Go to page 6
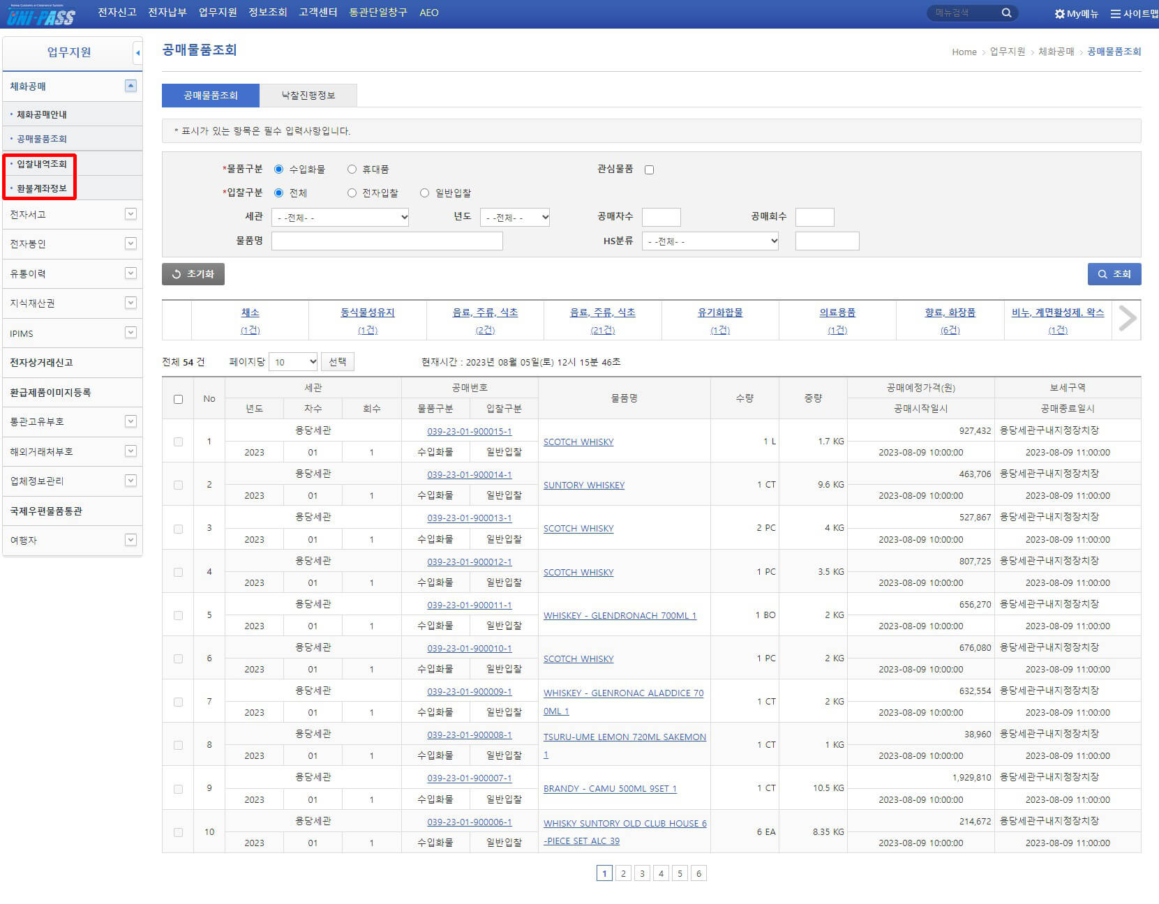This screenshot has height=904, width=1159. click(698, 873)
